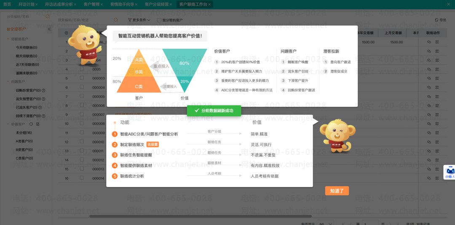The height and width of the screenshot is (225, 455).
Task: Check the checkbox for customer 000006
Action: 82,105
